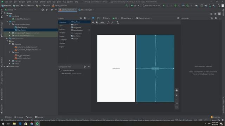Switch editor to Design view mode
The width and height of the screenshot is (225, 126).
click(219, 14)
